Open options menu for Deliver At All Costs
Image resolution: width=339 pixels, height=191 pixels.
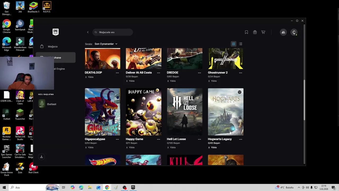point(158,73)
